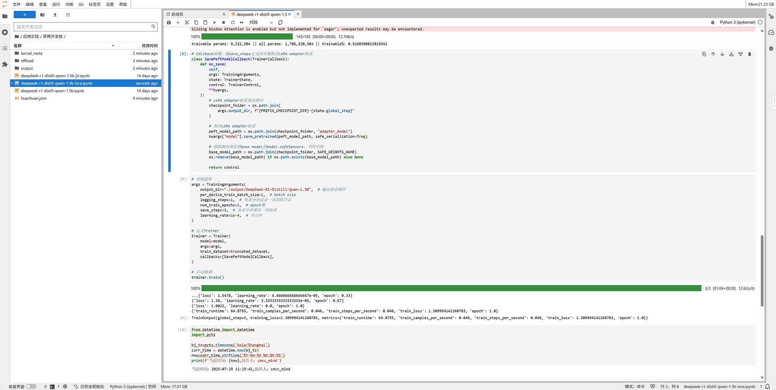Cut the selected cell with scissors icon
The height and width of the screenshot is (390, 776).
[187, 22]
